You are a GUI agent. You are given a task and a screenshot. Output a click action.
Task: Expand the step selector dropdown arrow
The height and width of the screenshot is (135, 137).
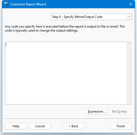tap(129, 17)
